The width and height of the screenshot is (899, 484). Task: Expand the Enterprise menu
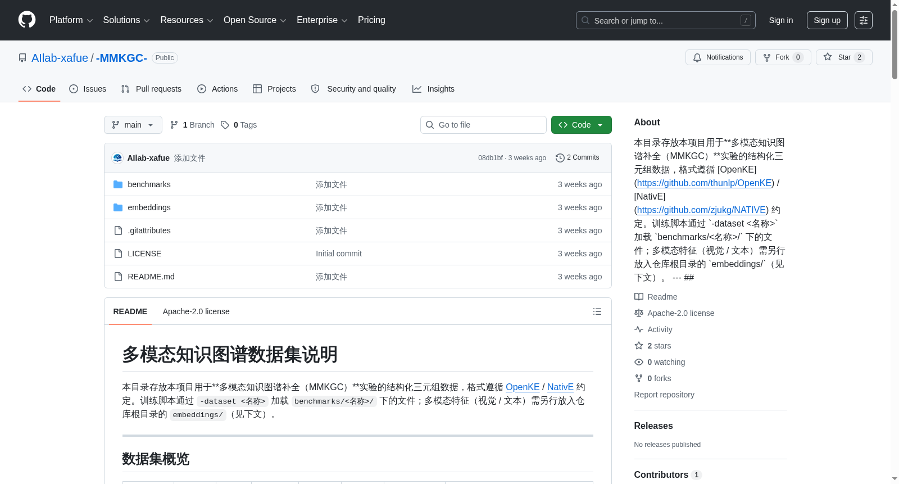click(322, 20)
